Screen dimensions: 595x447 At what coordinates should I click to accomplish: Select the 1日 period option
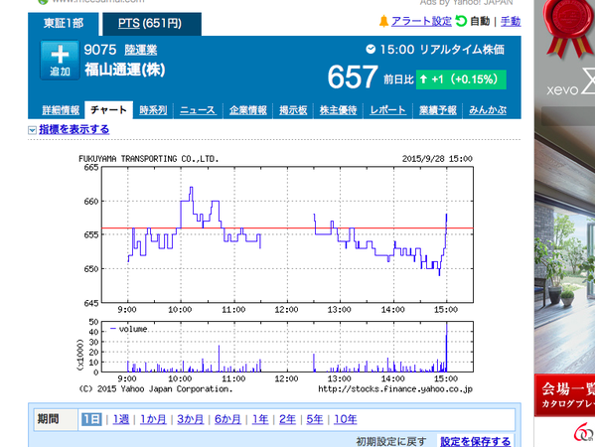tap(91, 419)
